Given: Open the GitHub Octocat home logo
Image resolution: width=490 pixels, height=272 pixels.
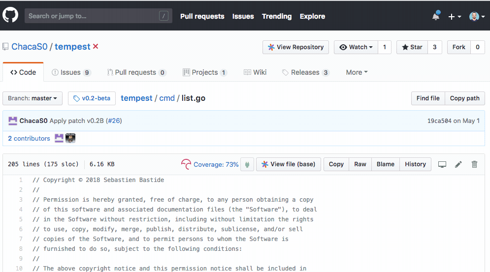Looking at the screenshot, I should [x=10, y=15].
